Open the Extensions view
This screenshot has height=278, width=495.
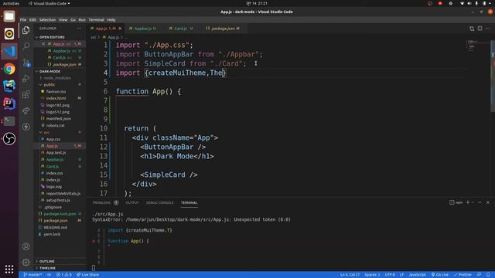point(26,94)
